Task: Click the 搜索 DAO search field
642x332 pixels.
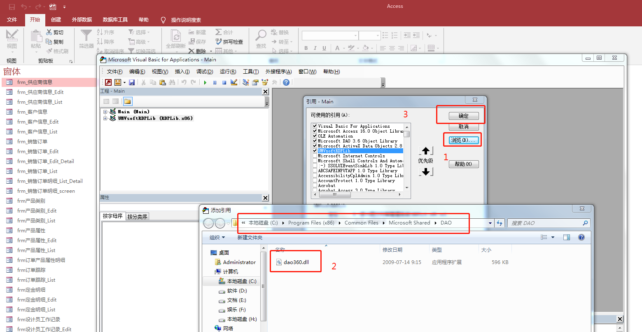Action: coord(549,223)
